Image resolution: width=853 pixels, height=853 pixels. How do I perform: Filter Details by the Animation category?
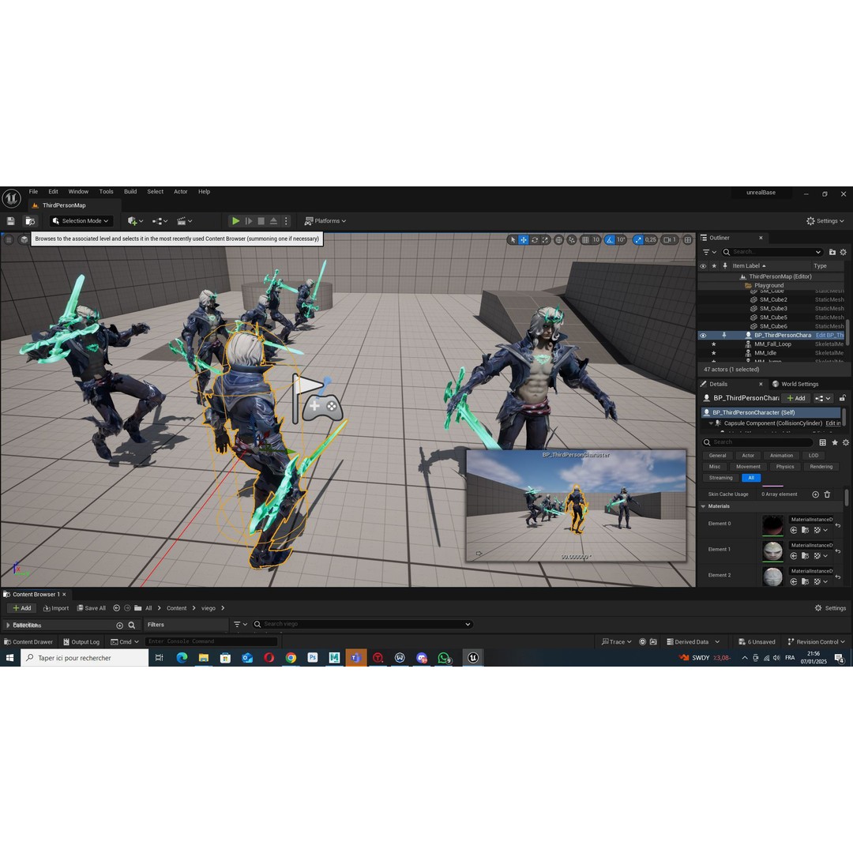[x=781, y=456]
